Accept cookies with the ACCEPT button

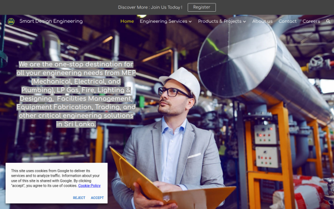(97, 198)
